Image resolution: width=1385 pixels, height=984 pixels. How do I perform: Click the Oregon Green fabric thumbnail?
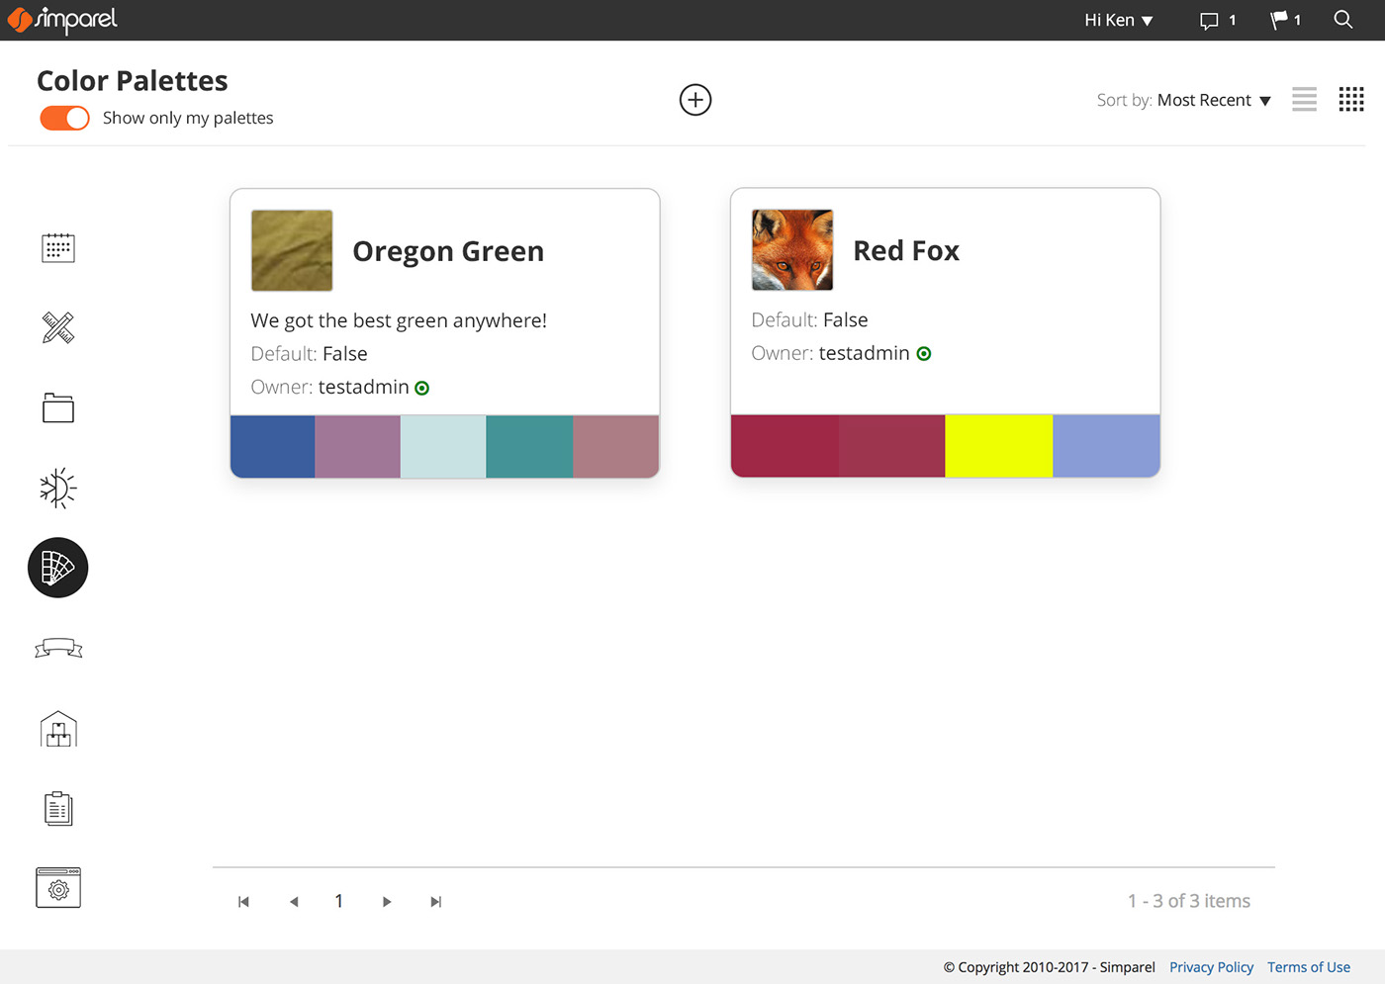(292, 250)
